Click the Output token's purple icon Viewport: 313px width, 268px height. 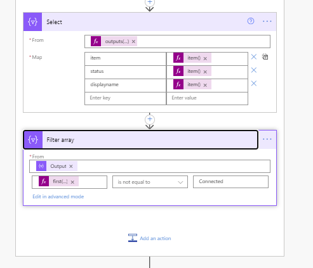click(x=41, y=166)
